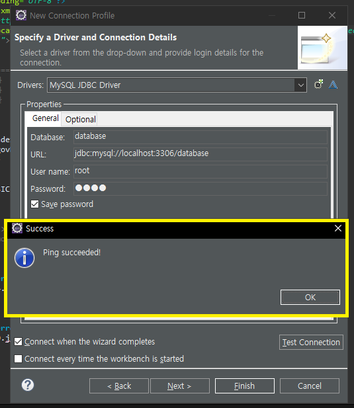The width and height of the screenshot is (354, 408).
Task: Click the 'Drivers:' label
Action: [x=30, y=85]
